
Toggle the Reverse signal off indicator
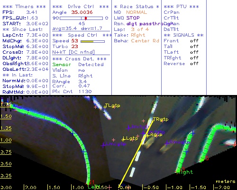pos(194,64)
